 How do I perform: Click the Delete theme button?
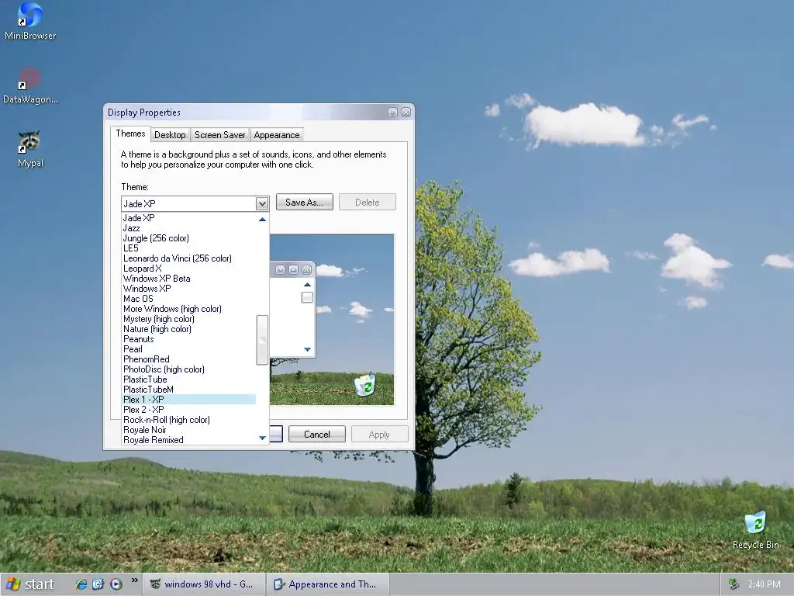[x=367, y=203]
